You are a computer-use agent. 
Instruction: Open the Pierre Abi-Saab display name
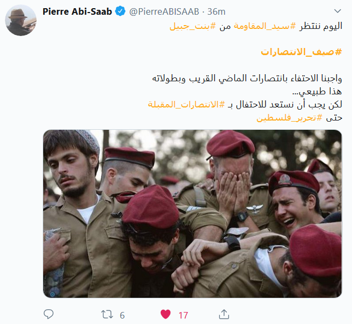(77, 11)
